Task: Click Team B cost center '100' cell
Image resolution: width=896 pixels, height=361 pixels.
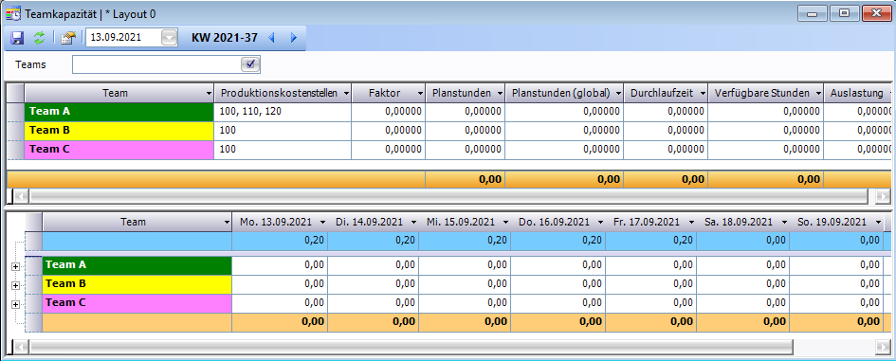Action: [283, 131]
